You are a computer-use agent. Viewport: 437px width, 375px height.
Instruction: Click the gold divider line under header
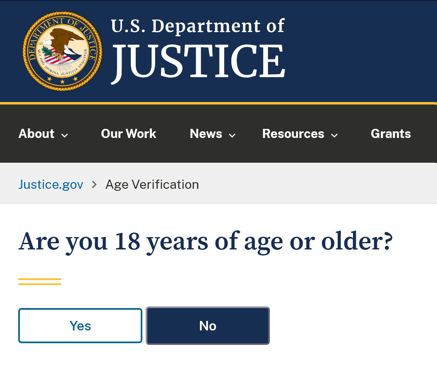(218, 103)
